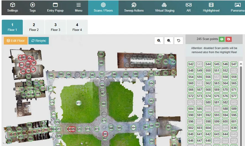
Task: Zoom out on the floor map
Action: tap(169, 40)
